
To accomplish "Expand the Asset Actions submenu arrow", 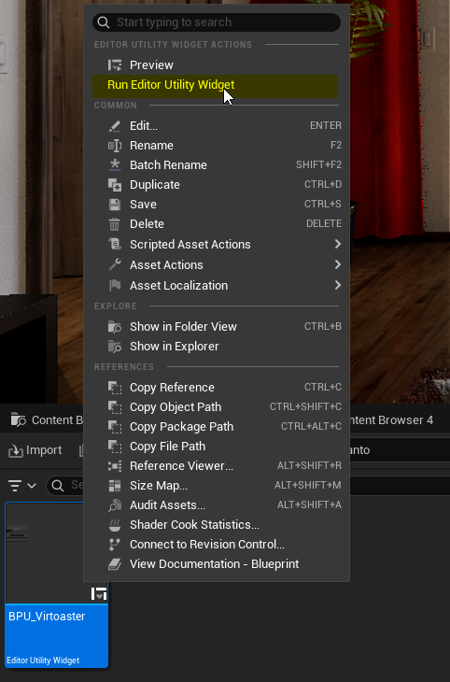I will (338, 265).
